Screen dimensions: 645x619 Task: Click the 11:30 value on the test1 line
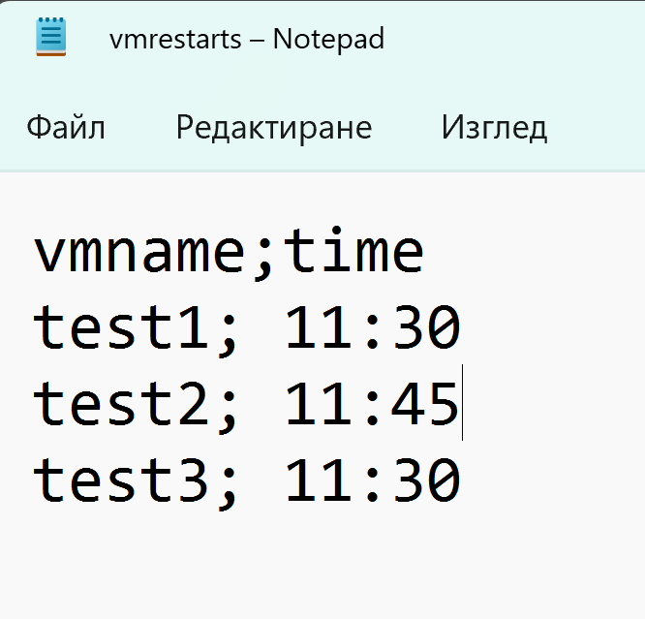(x=373, y=328)
